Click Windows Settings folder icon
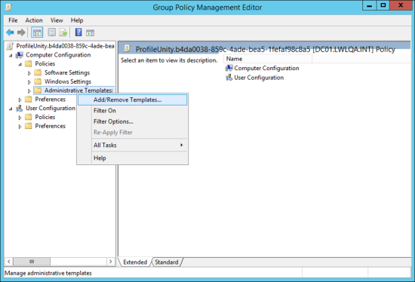The height and width of the screenshot is (282, 415). (38, 81)
